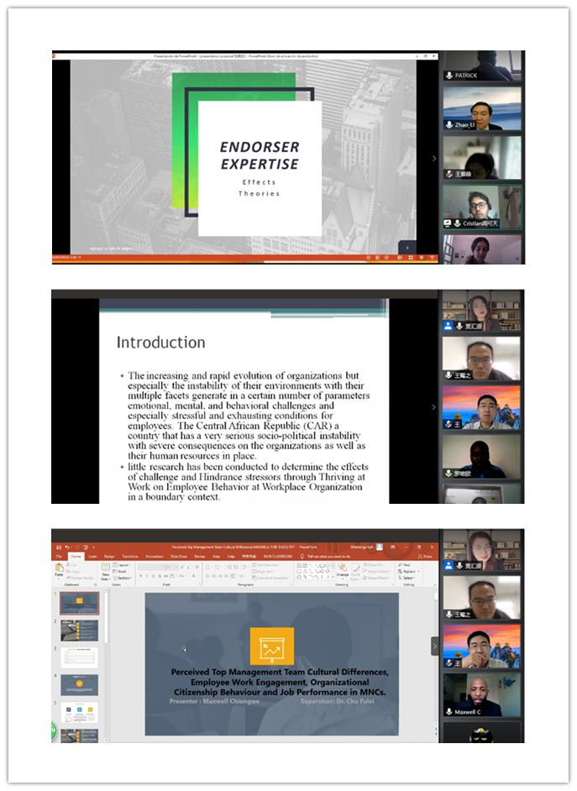Click the Arrange icon in Drawing group
This screenshot has height=791, width=577.
[x=343, y=571]
